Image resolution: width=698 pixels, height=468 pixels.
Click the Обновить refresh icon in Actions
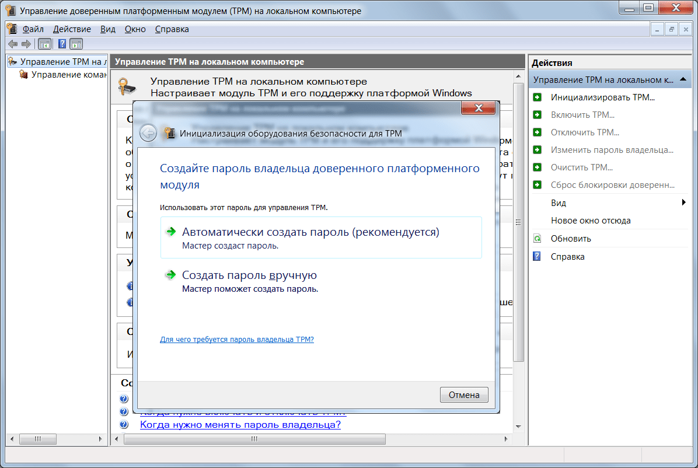tap(538, 239)
